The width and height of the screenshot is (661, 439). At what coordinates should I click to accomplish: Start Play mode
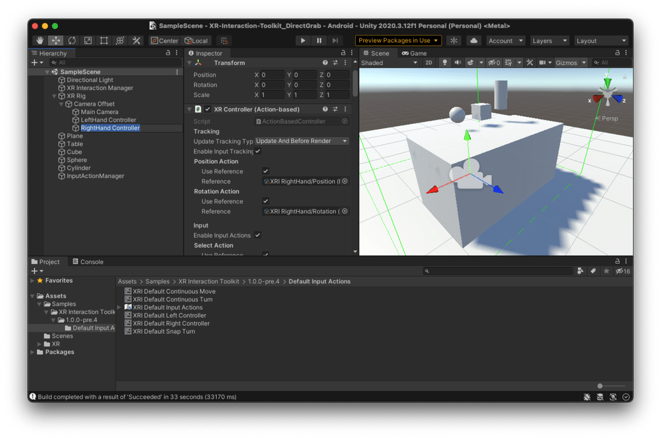click(303, 41)
